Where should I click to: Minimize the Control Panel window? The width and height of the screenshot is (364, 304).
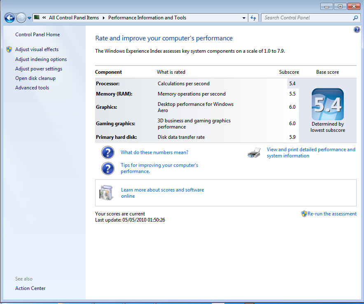coord(327,6)
